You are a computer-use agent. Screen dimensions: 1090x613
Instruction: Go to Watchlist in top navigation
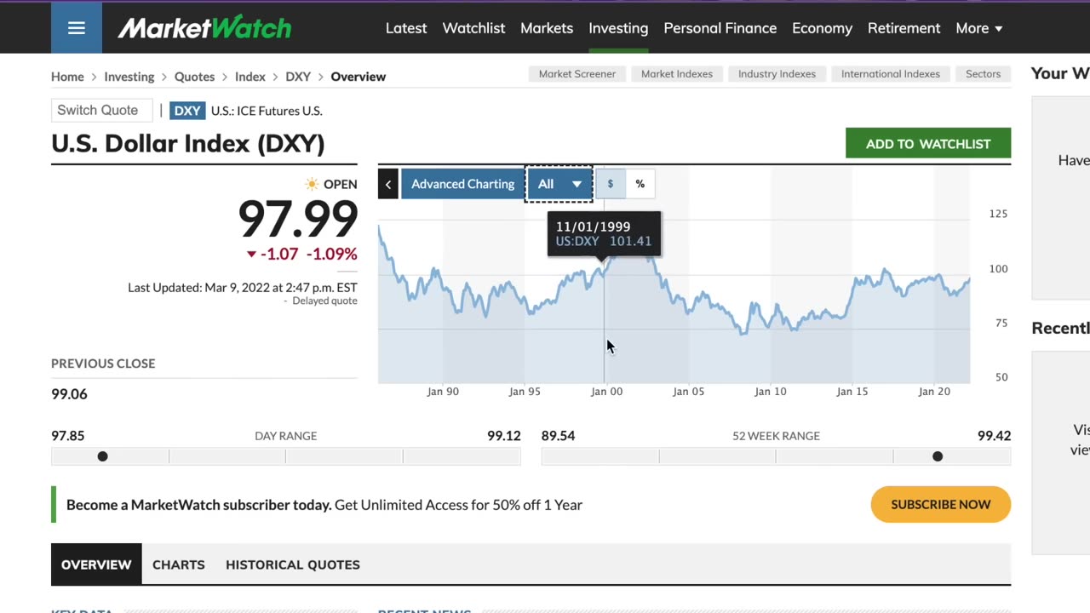click(473, 28)
